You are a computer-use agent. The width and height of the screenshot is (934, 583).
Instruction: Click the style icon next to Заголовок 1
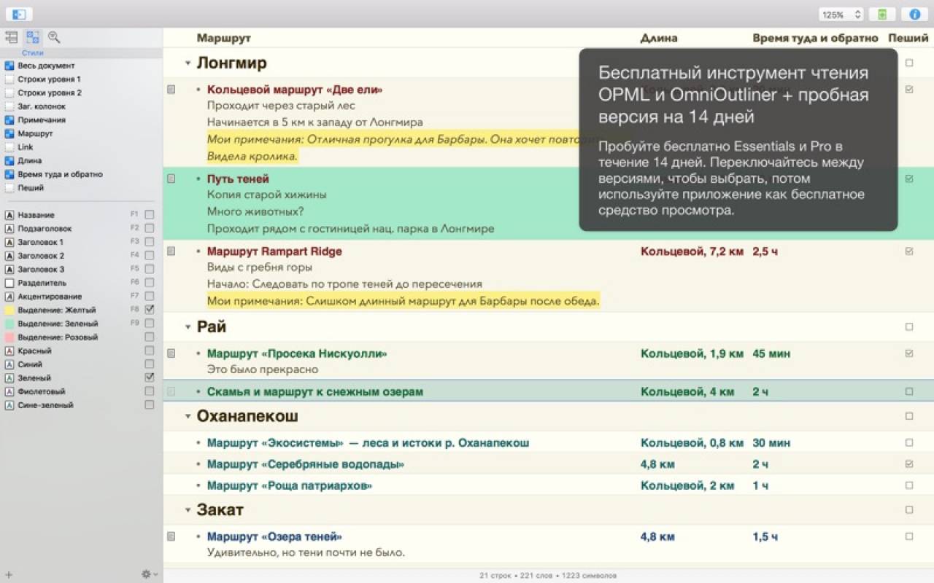coord(9,242)
